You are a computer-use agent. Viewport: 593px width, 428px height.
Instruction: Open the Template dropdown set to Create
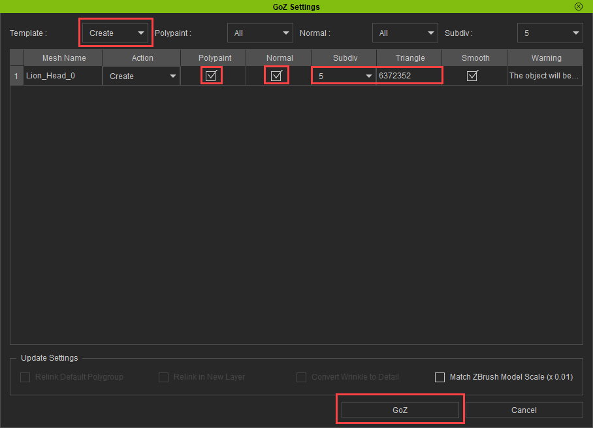(x=116, y=33)
